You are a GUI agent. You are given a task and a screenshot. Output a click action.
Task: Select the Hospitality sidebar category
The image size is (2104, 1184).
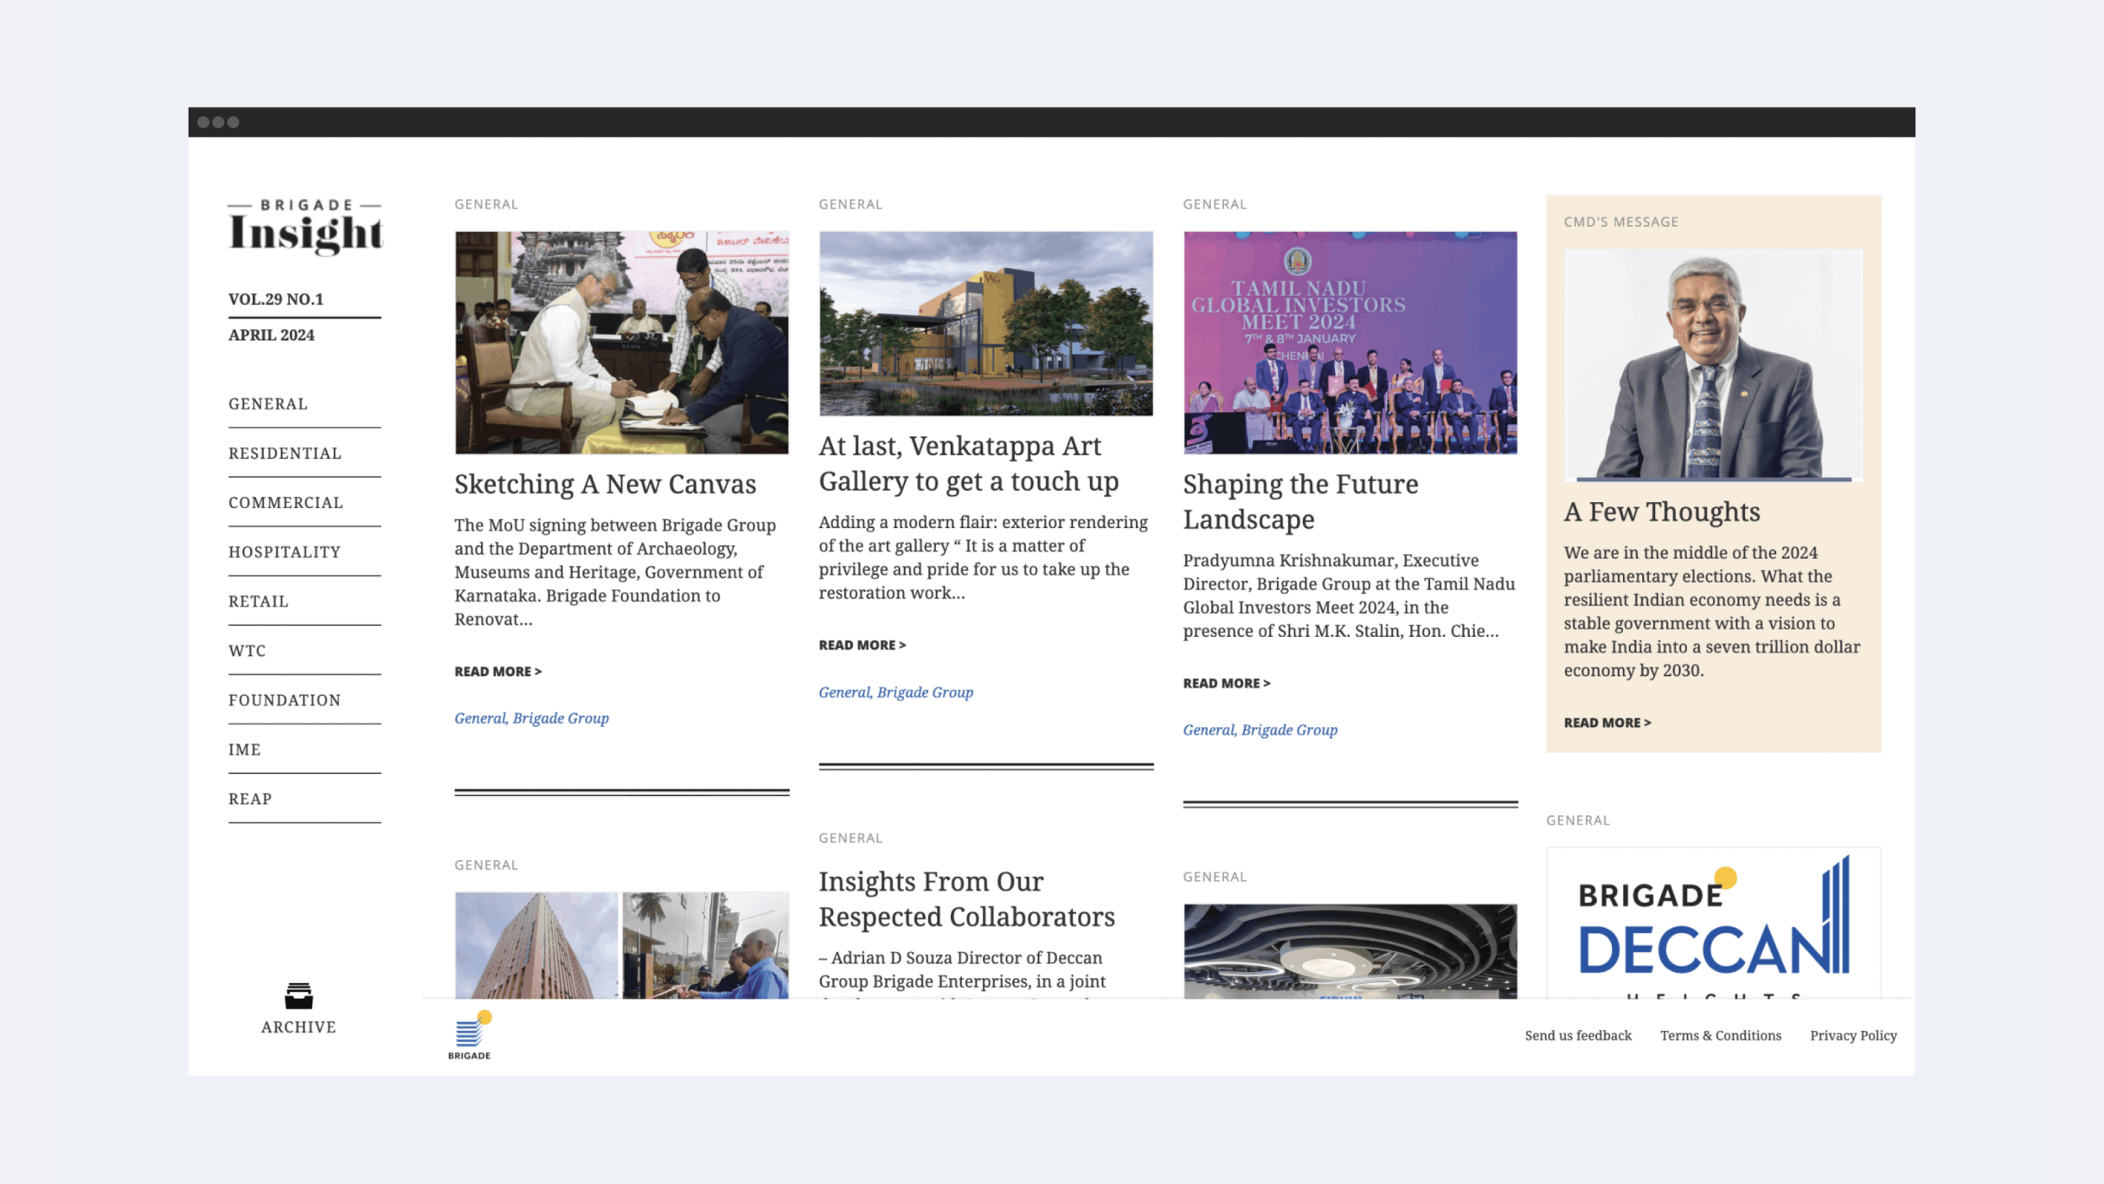coord(285,551)
